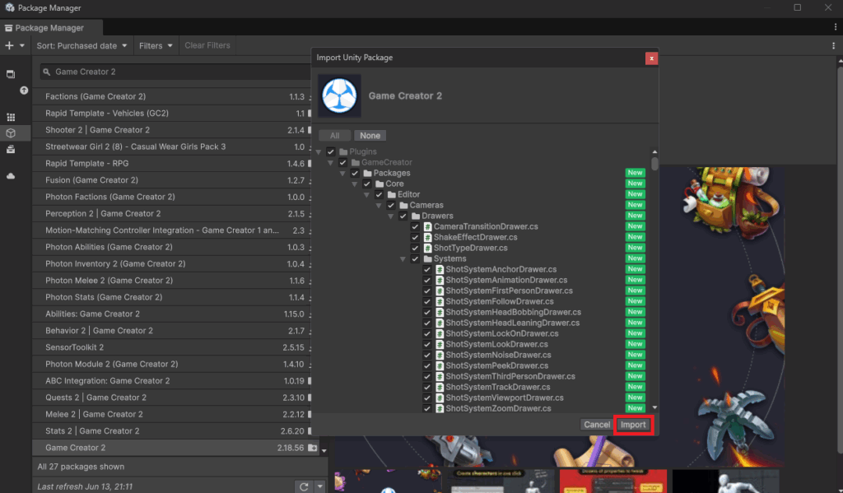The image size is (843, 493).
Task: Open the Sort: Purchased date dropdown
Action: [82, 46]
